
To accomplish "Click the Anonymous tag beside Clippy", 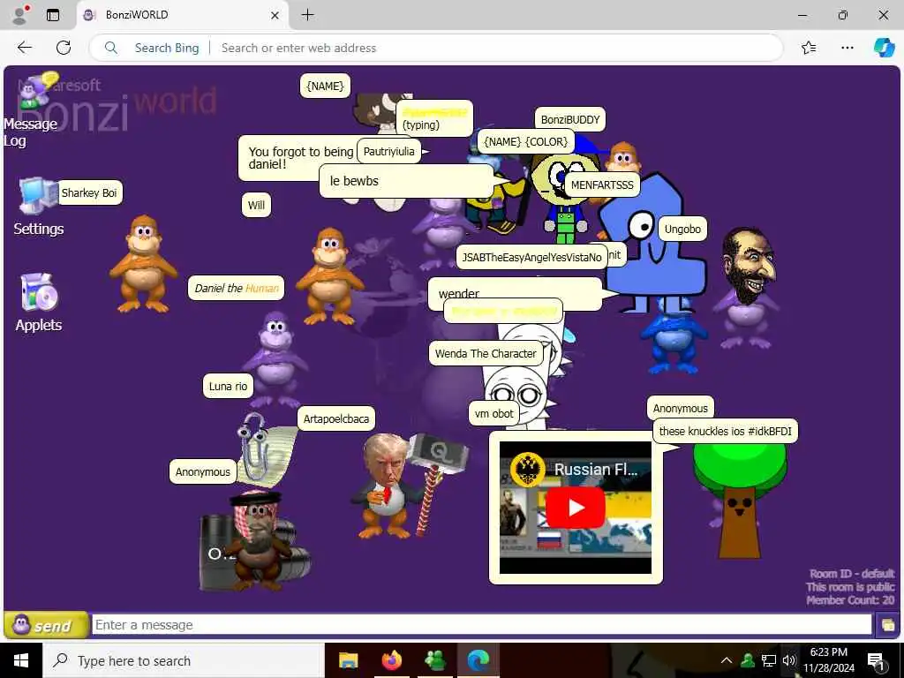I will pos(202,471).
